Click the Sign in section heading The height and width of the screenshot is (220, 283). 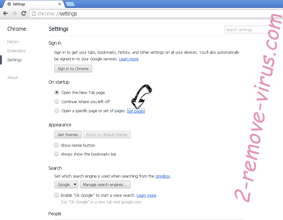55,43
